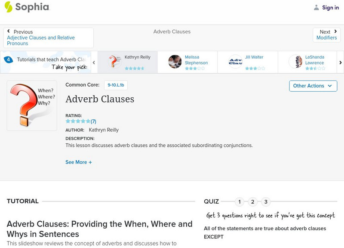This screenshot has height=248, width=344.
Task: Open LaShanda Lawrence's tutorial avatar
Action: (x=297, y=61)
